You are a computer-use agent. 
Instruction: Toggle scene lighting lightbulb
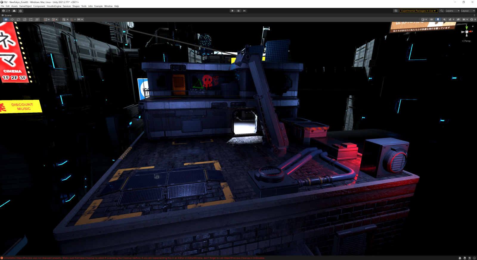pyautogui.click(x=438, y=20)
